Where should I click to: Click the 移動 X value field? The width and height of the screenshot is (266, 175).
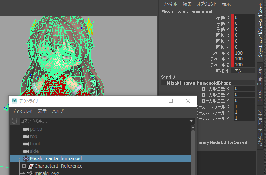tap(244, 17)
